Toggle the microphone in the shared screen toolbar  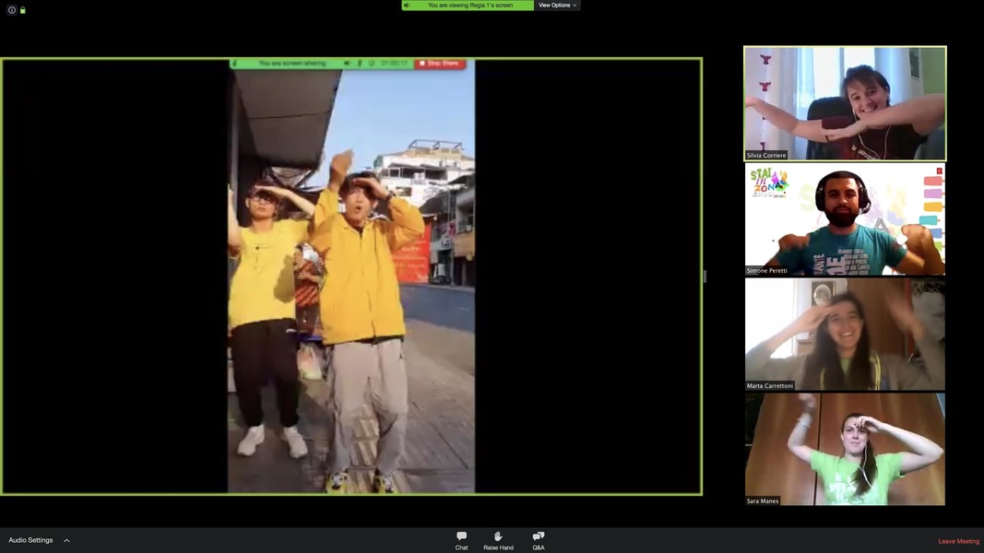[x=359, y=64]
